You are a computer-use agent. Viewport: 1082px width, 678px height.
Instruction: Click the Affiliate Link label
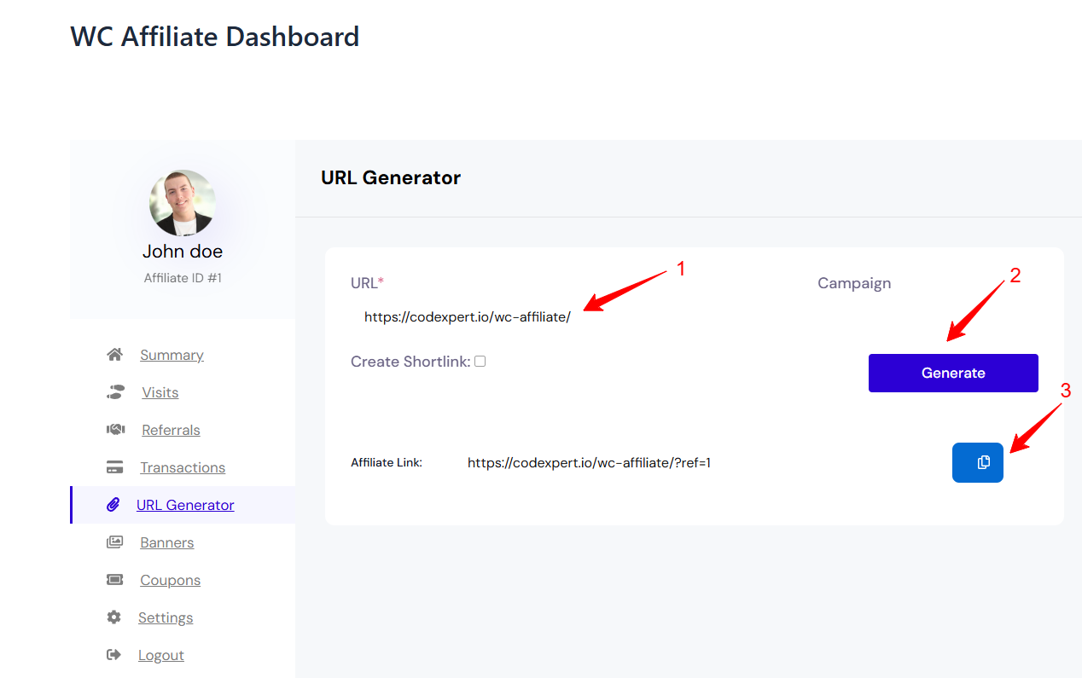coord(387,463)
